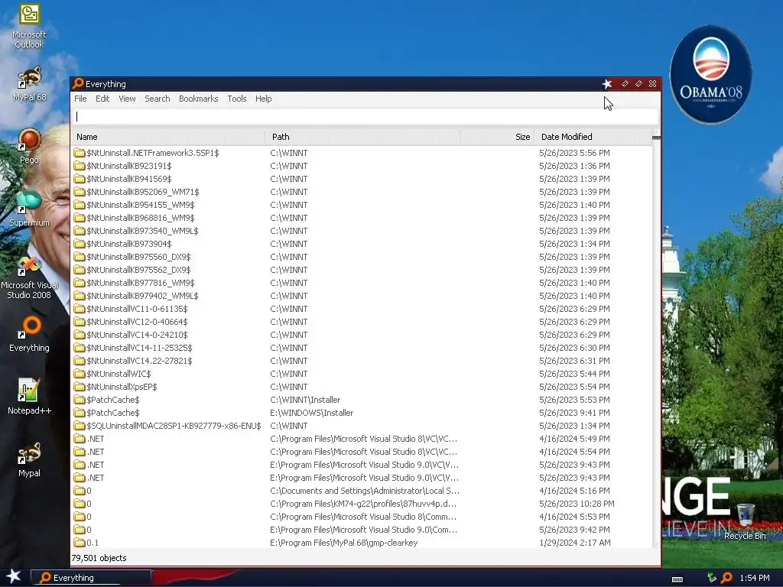Click the Obama '08 logo gadget
The height and width of the screenshot is (587, 783).
[710, 74]
